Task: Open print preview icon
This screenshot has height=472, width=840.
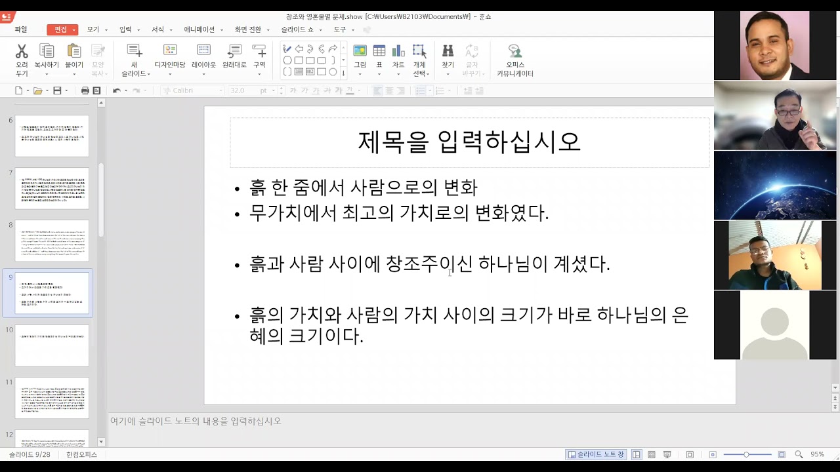Action: [97, 90]
